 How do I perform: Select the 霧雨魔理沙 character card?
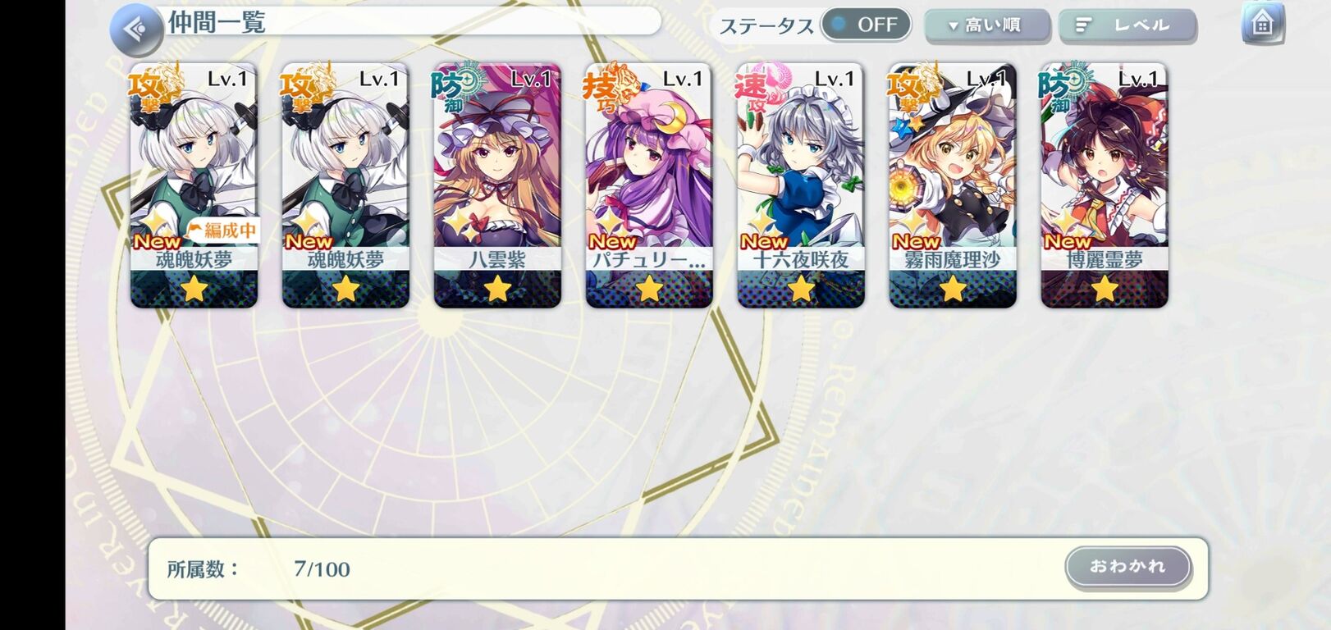point(953,186)
